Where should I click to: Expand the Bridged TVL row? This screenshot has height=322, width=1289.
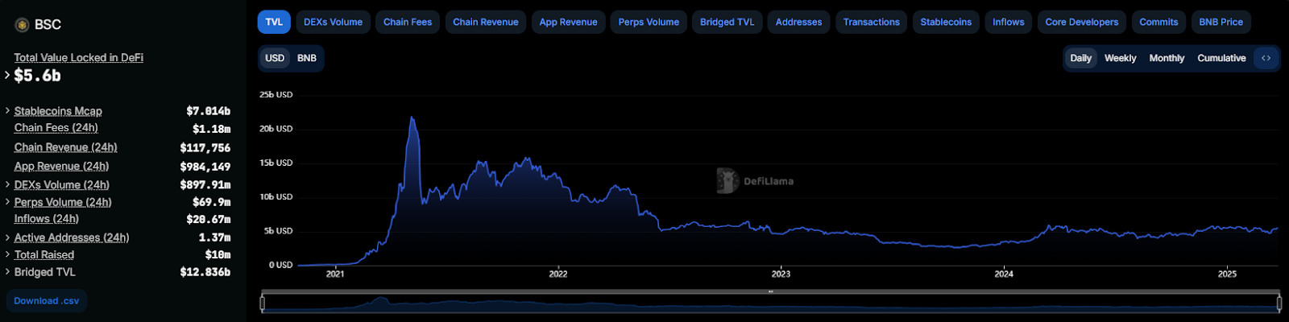(x=7, y=272)
